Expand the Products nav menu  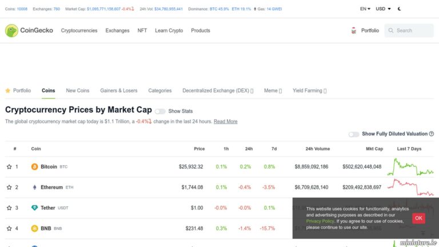click(x=201, y=30)
